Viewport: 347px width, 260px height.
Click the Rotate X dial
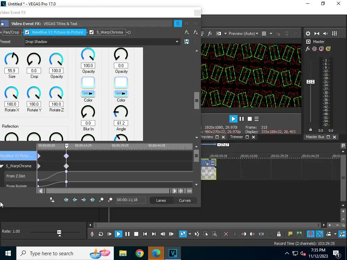point(12,93)
